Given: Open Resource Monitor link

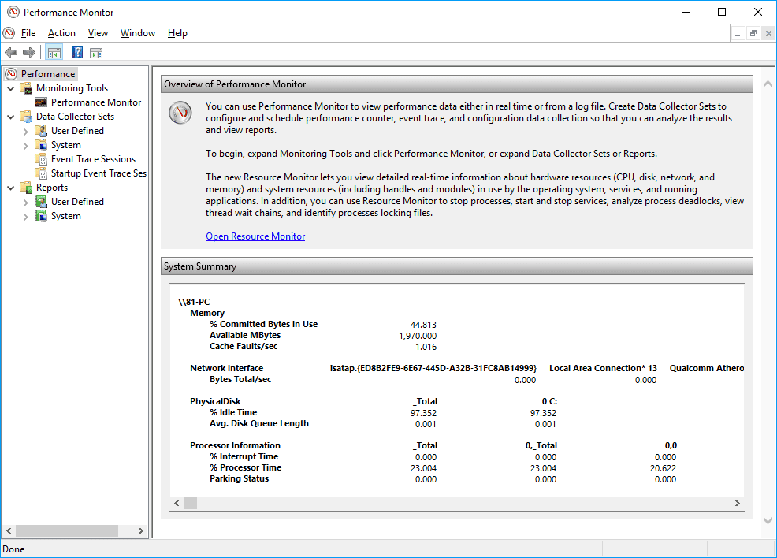Looking at the screenshot, I should click(x=255, y=236).
